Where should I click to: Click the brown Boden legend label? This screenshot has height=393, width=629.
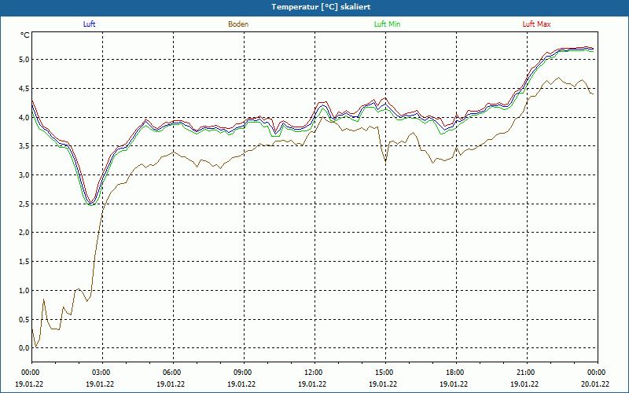click(238, 24)
